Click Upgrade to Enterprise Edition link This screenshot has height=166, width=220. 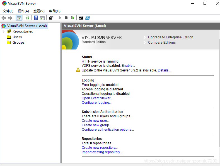tap(171, 37)
